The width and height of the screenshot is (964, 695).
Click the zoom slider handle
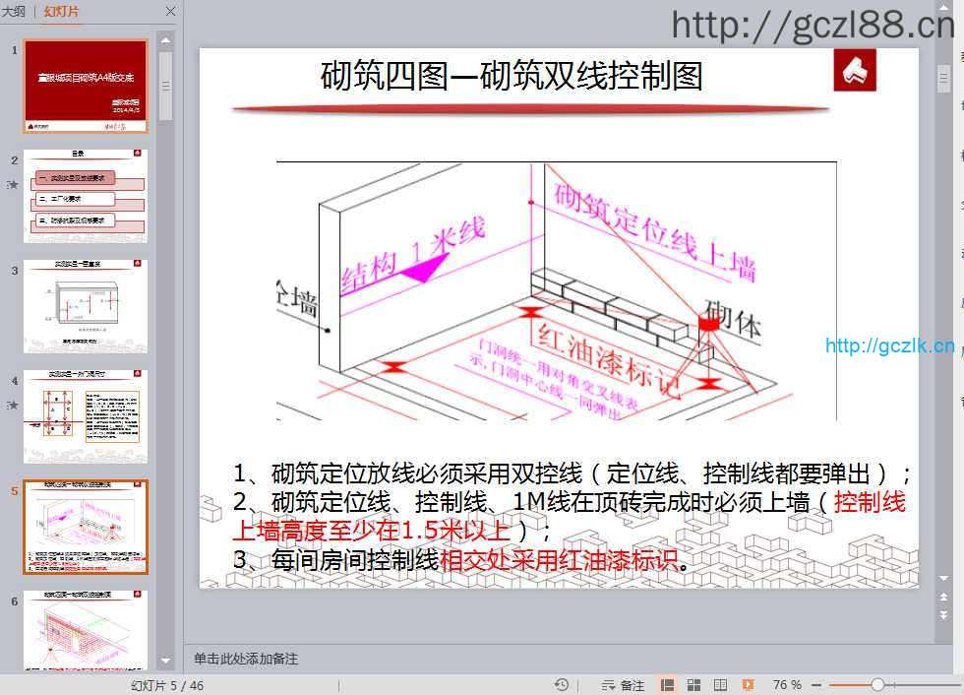(876, 685)
